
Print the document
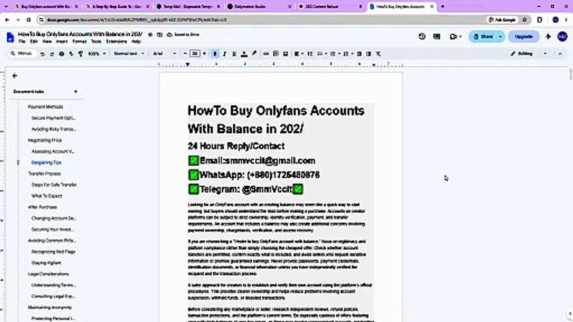61,54
